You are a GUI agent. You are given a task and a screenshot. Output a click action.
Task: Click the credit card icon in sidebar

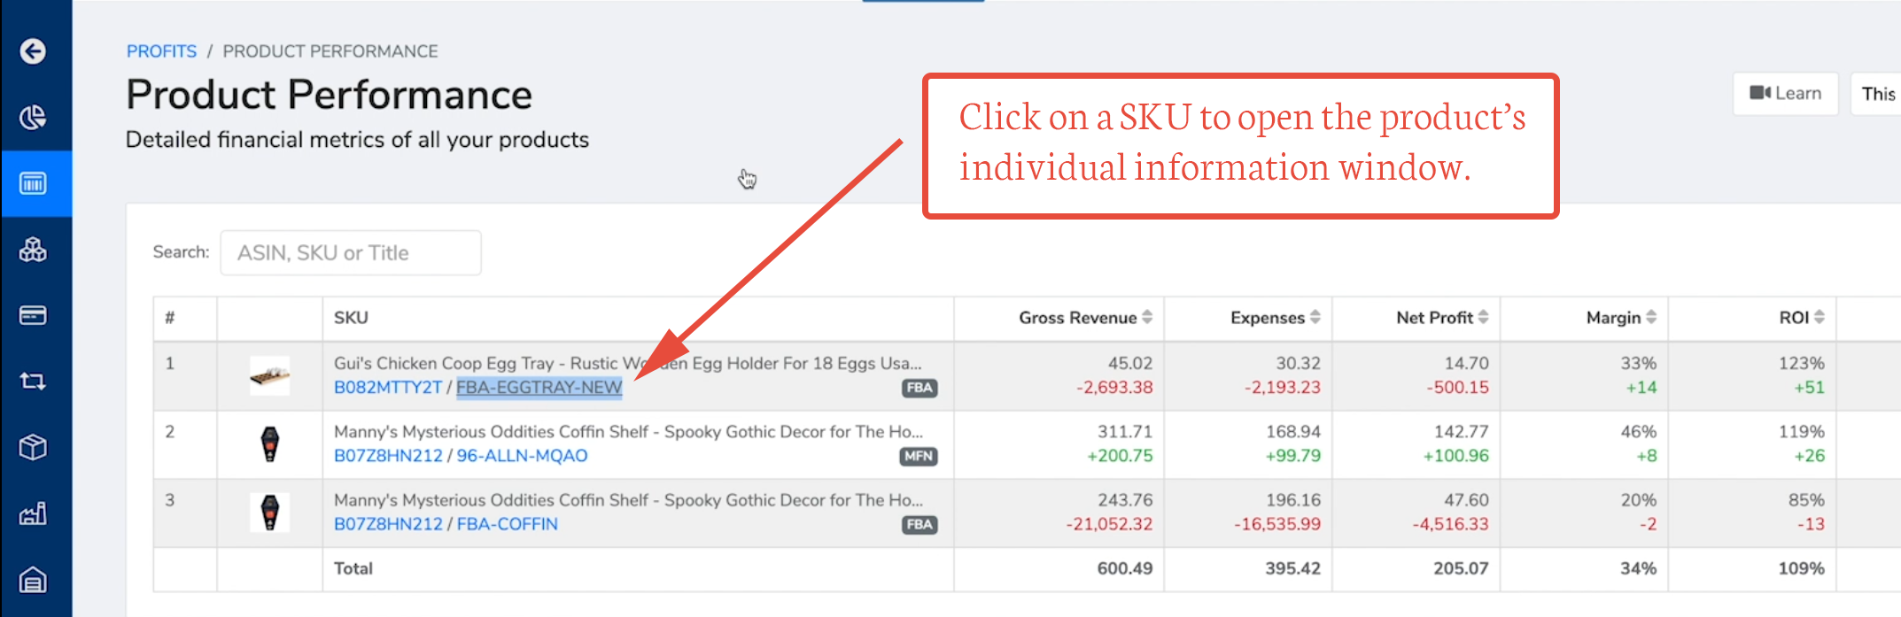click(x=33, y=315)
